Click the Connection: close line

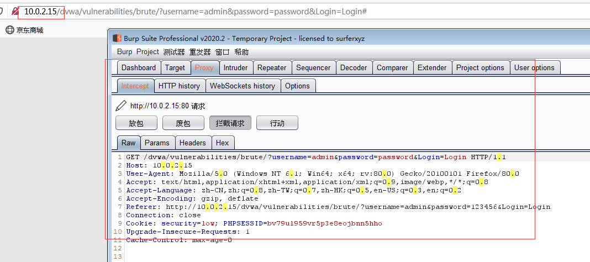click(x=164, y=215)
